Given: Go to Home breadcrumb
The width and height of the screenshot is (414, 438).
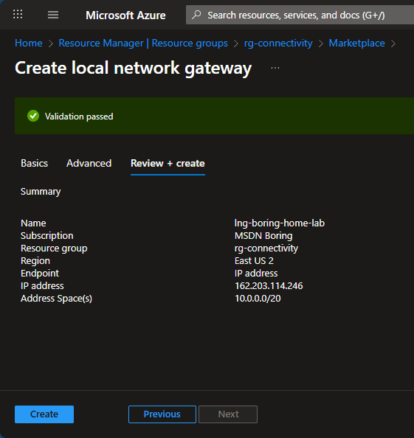Looking at the screenshot, I should click(x=29, y=43).
